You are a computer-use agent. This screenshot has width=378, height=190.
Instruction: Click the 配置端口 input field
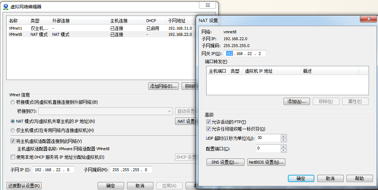click(x=268, y=148)
